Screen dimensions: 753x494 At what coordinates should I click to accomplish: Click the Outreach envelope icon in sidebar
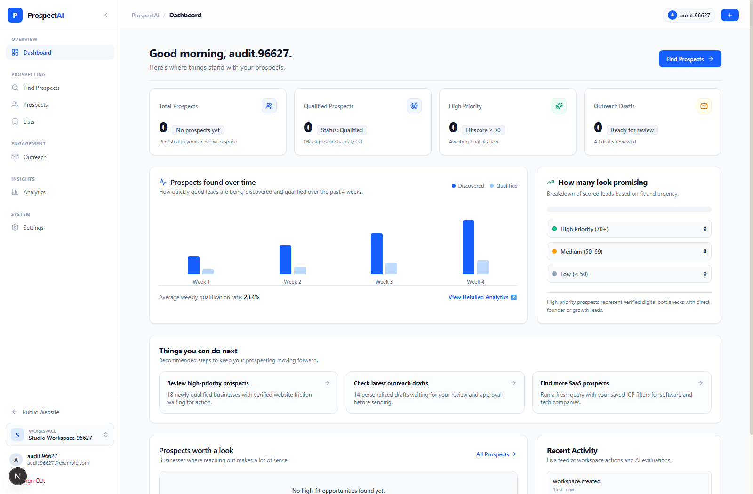15,157
